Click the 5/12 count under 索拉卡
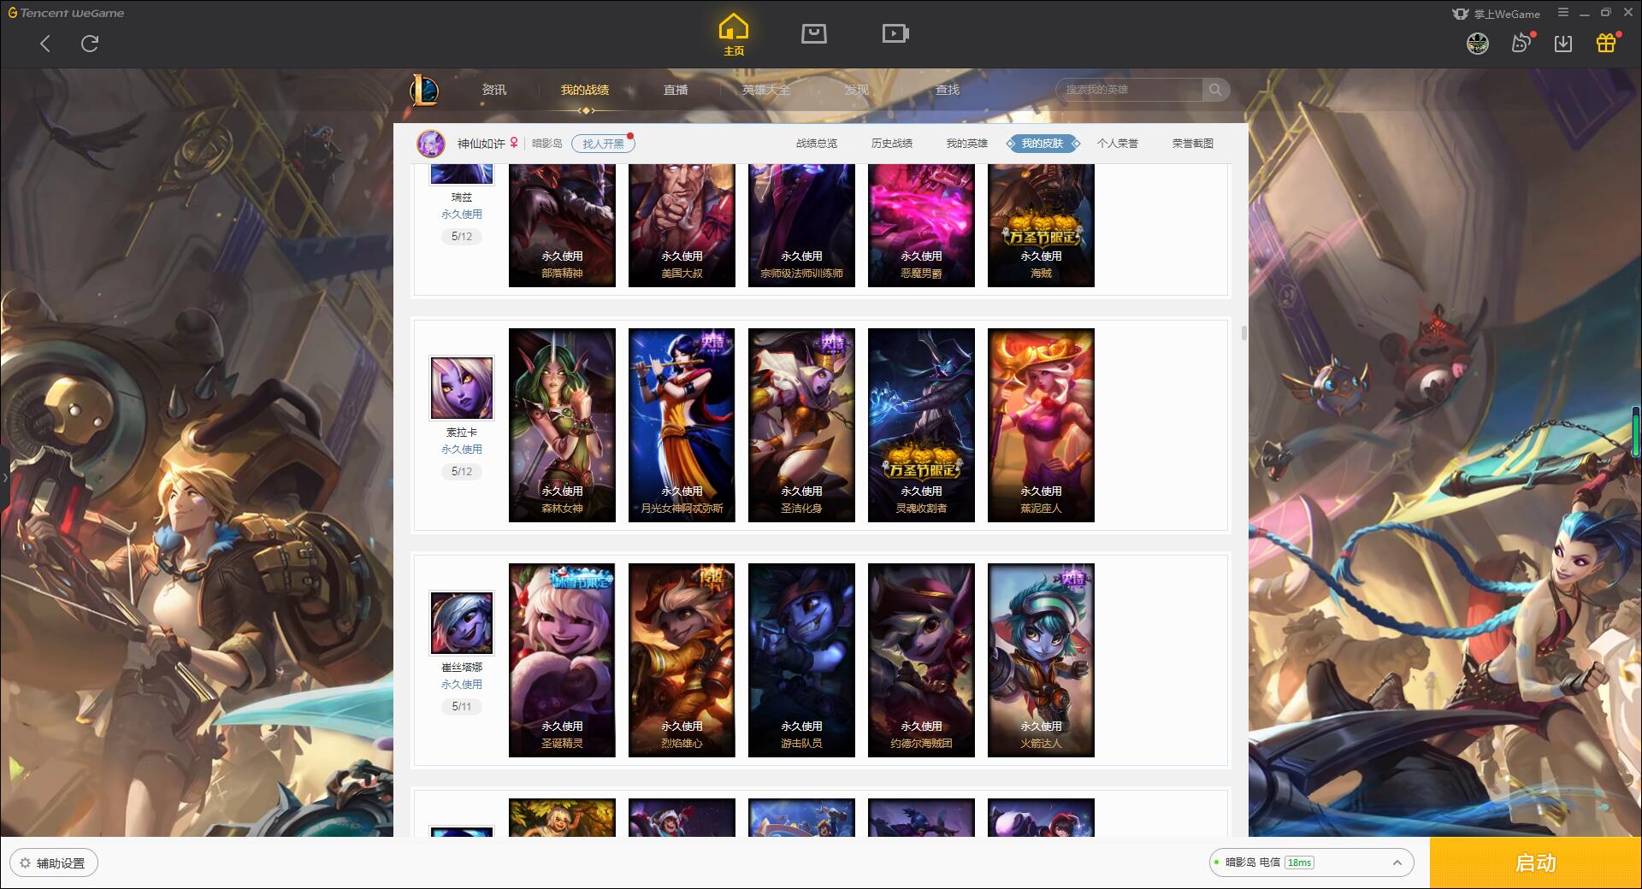Screen dimensions: 1642x889 (x=462, y=472)
